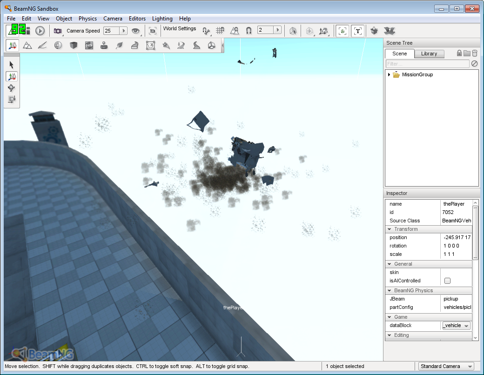Image resolution: width=484 pixels, height=375 pixels.
Task: Toggle the eye visibility options button
Action: click(135, 31)
